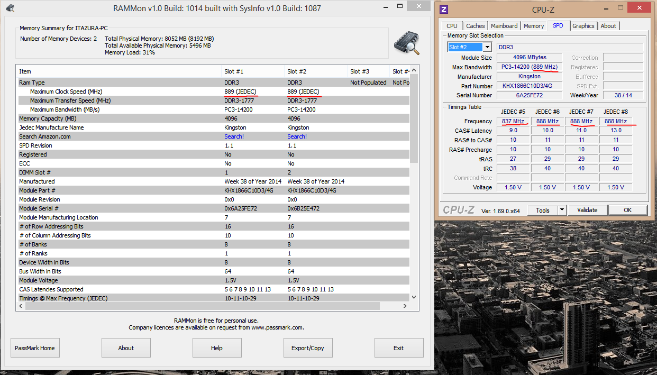The width and height of the screenshot is (657, 375).
Task: Select the CAS Latencies Supported row
Action: pyautogui.click(x=213, y=289)
